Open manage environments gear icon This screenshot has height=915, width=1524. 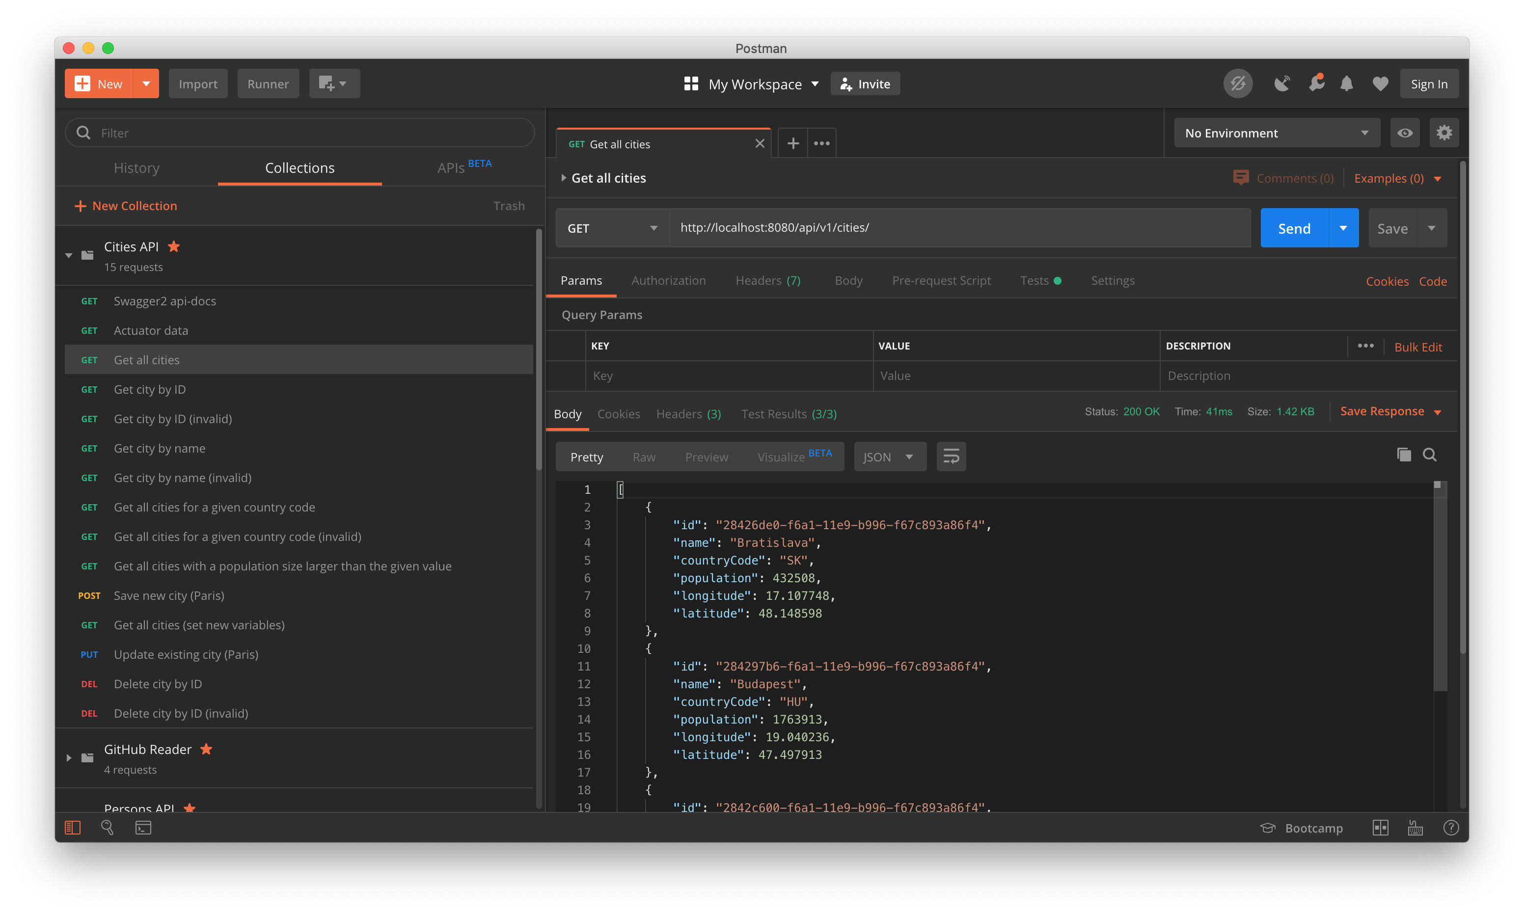coord(1444,133)
